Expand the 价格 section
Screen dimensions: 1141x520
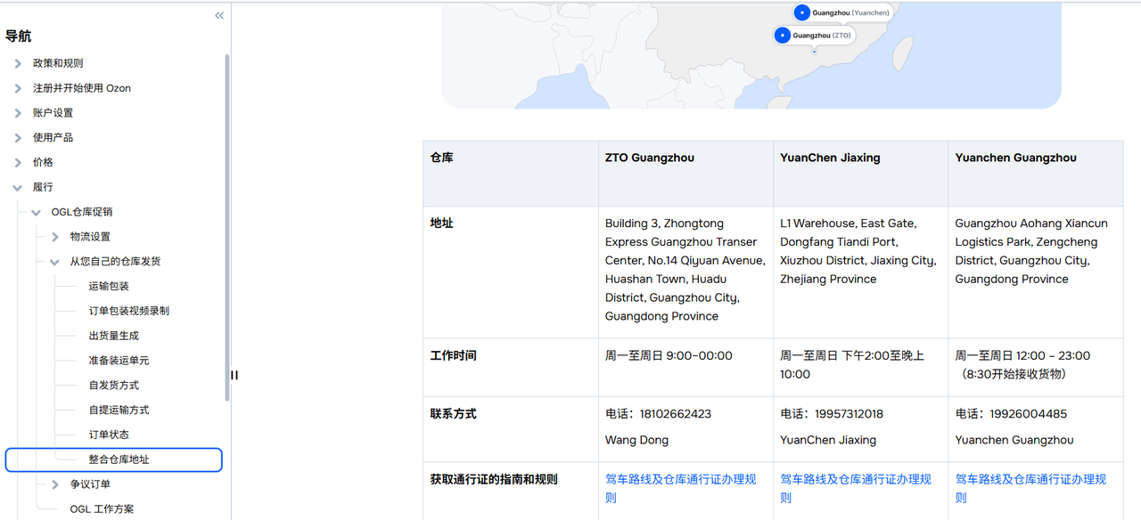(18, 163)
